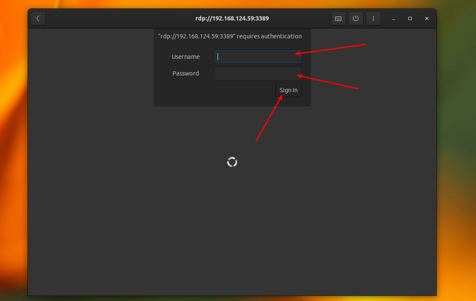Focus the Password input field
This screenshot has width=476, height=301.
258,74
